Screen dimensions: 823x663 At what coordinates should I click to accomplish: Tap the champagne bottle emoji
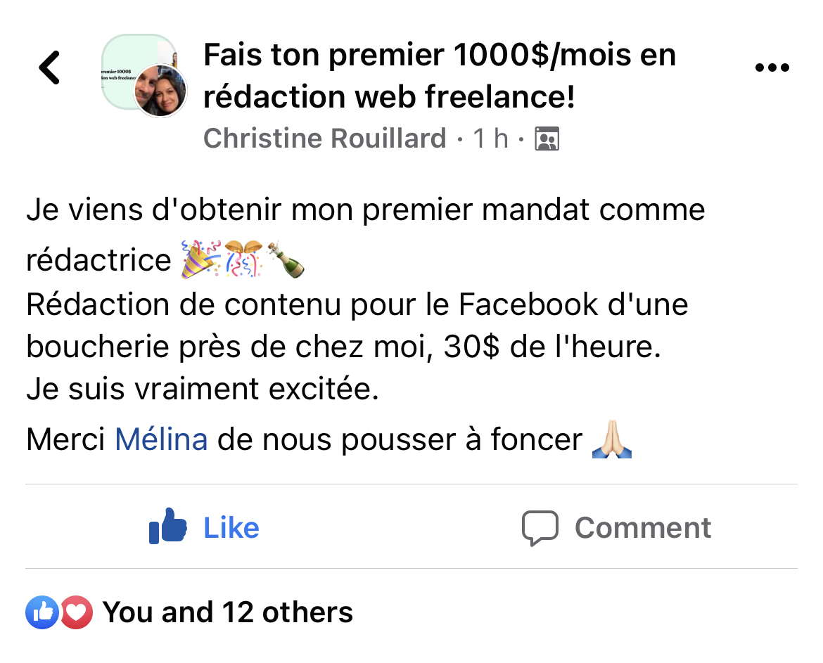286,259
